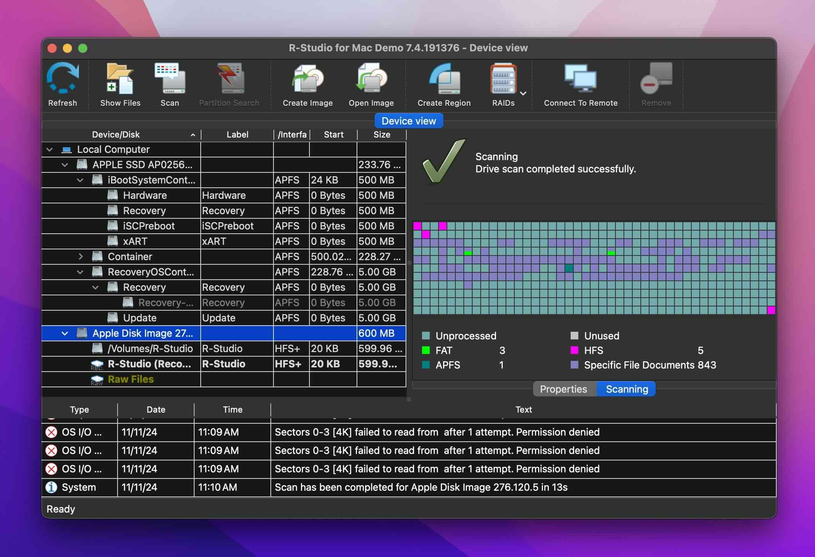
Task: Click the Device view tab button
Action: coord(408,121)
